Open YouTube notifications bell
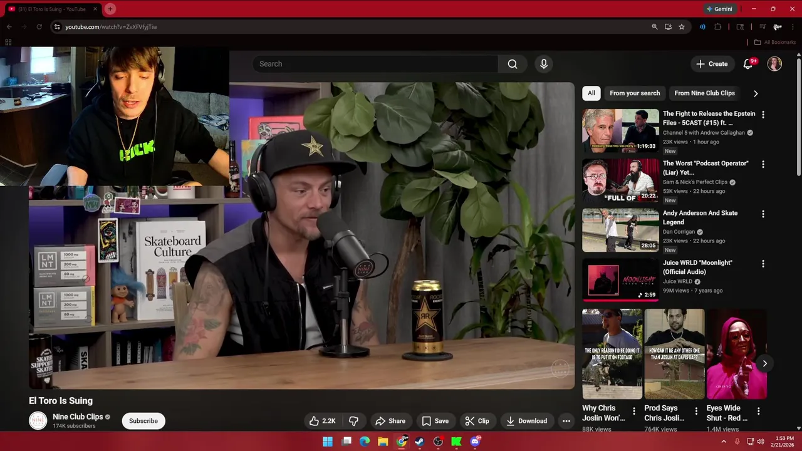 point(747,64)
